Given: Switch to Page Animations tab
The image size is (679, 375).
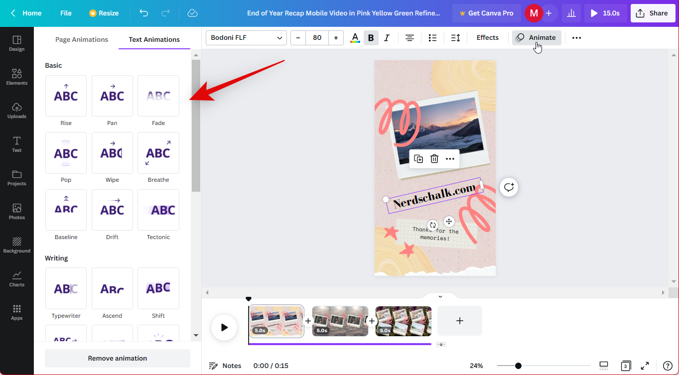Looking at the screenshot, I should [x=82, y=39].
